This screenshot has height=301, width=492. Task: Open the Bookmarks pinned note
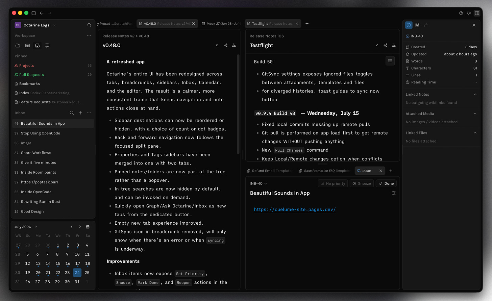pos(53,84)
